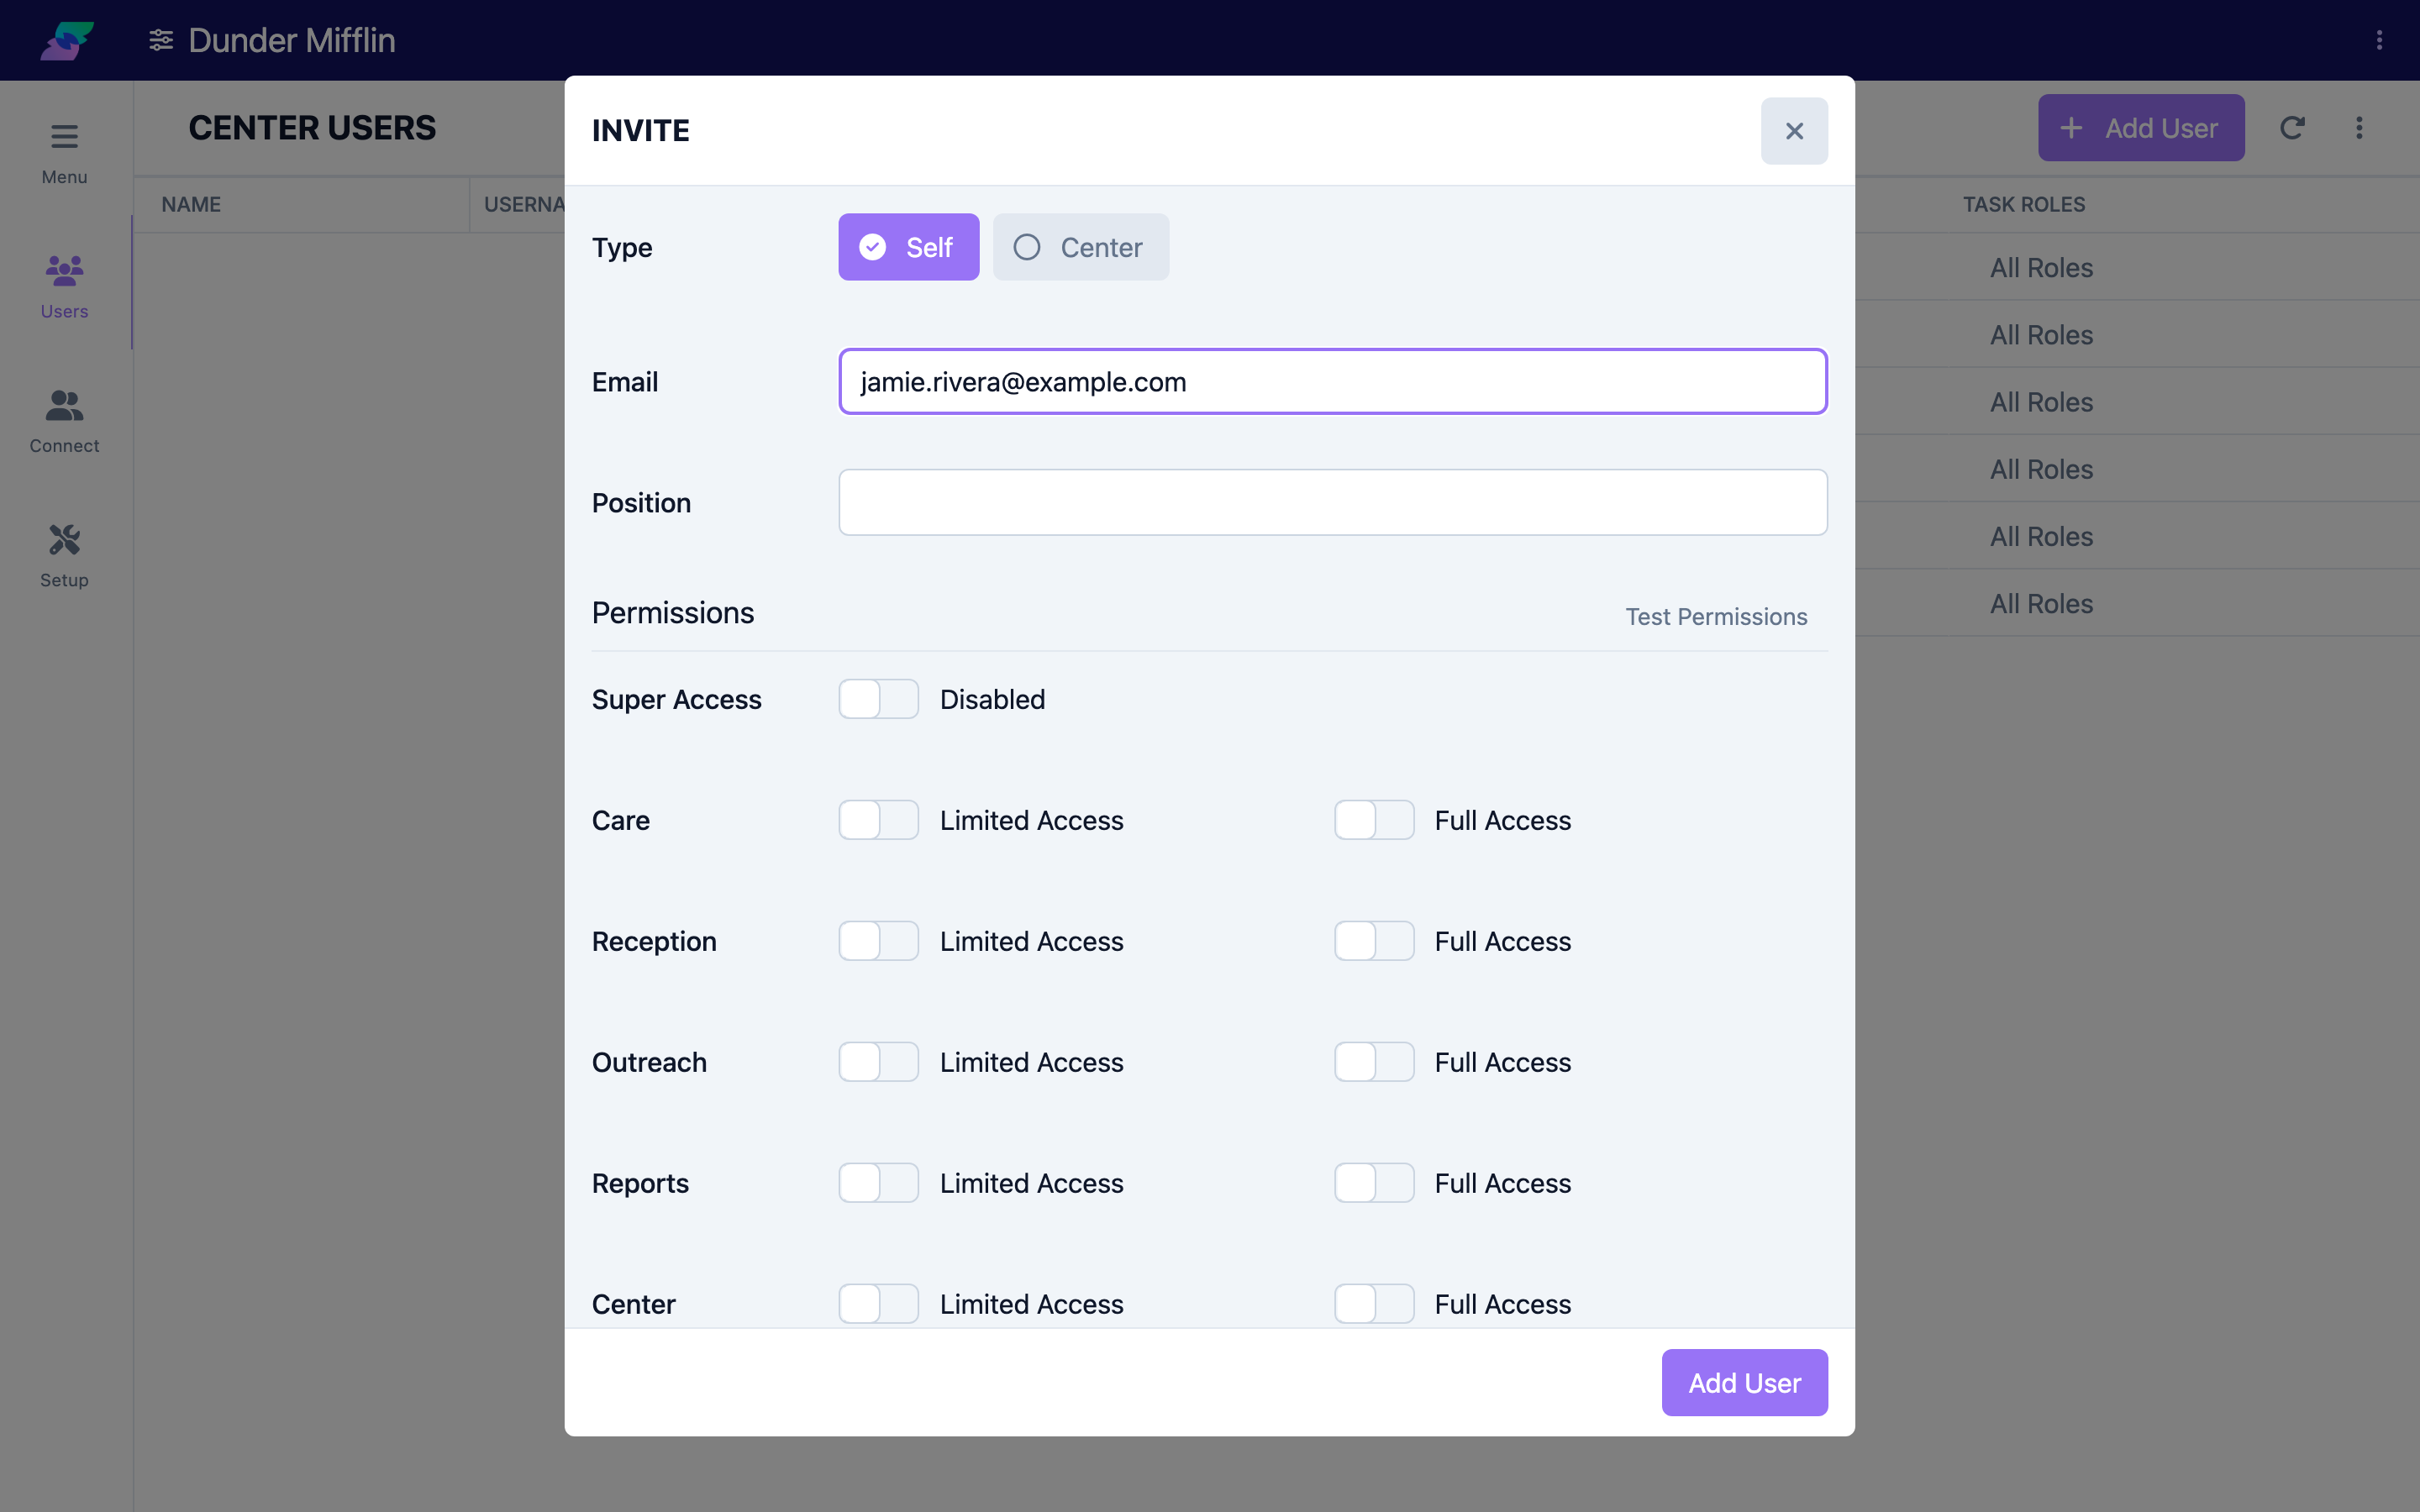Close the Invite dialog
The image size is (2420, 1512).
pos(1794,131)
